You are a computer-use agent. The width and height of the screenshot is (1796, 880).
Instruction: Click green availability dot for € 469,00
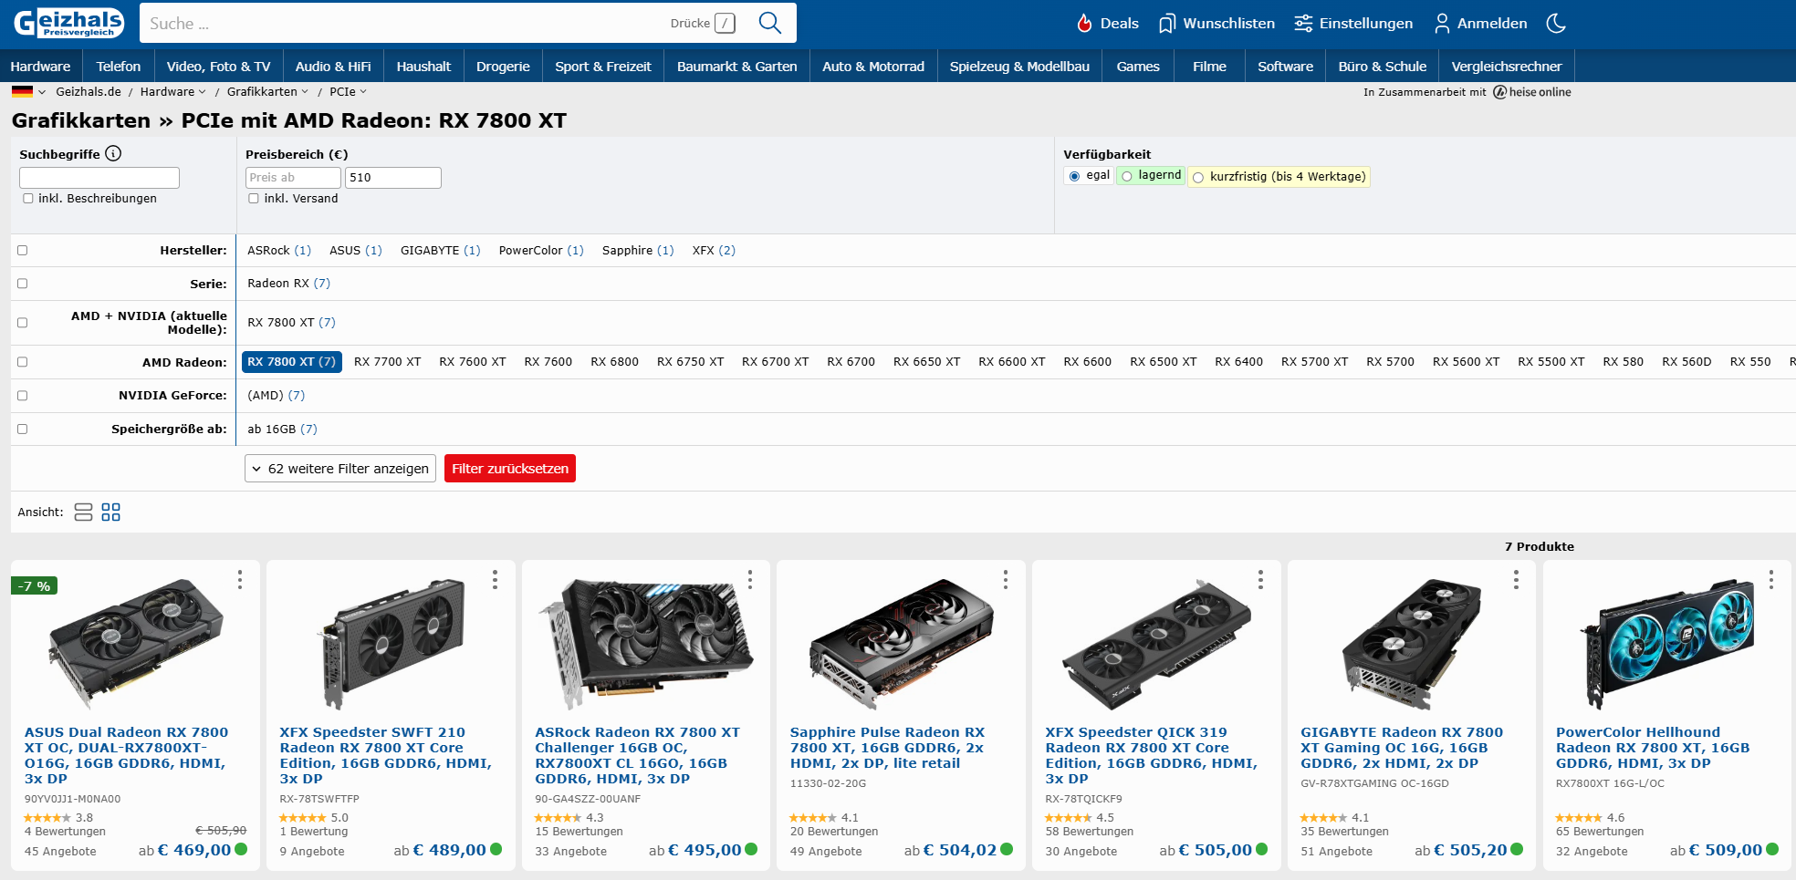241,849
